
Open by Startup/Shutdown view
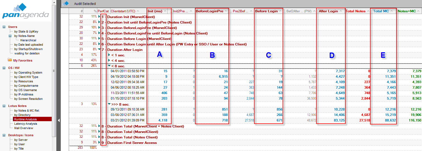[28, 49]
